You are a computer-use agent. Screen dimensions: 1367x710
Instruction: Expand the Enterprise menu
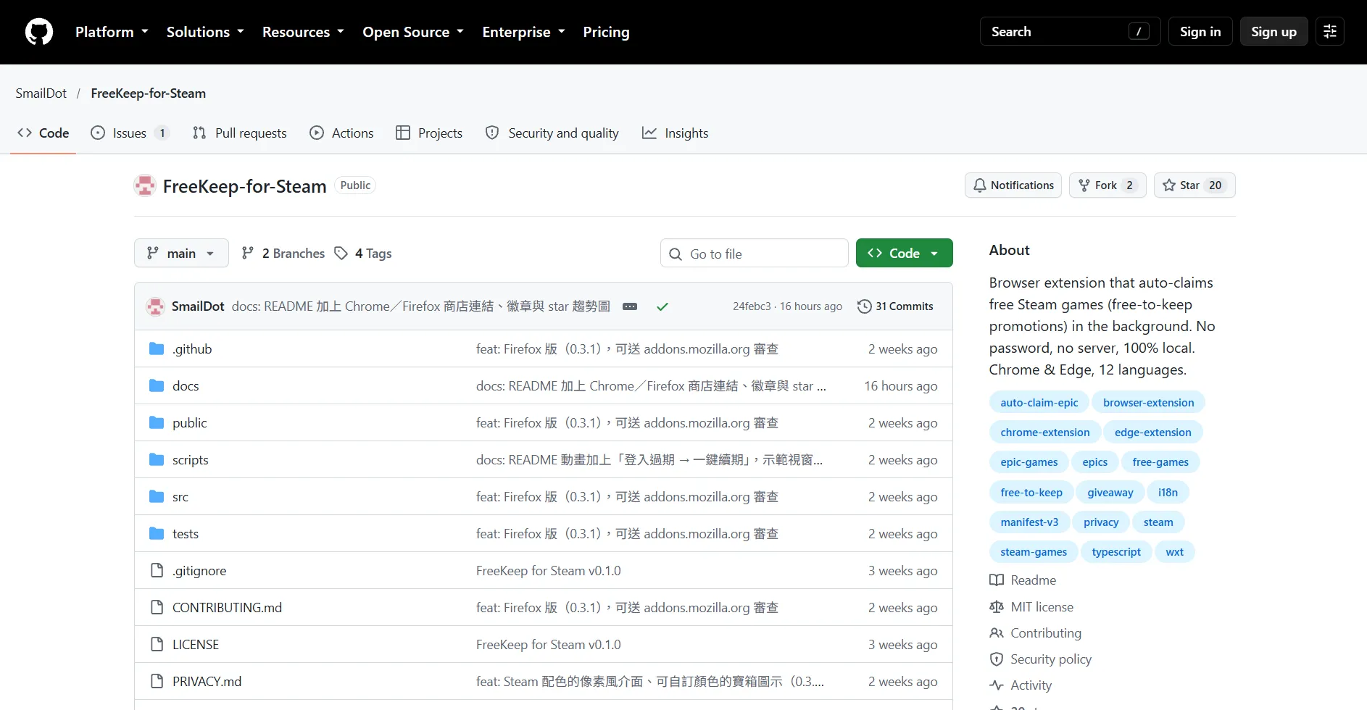pos(523,32)
